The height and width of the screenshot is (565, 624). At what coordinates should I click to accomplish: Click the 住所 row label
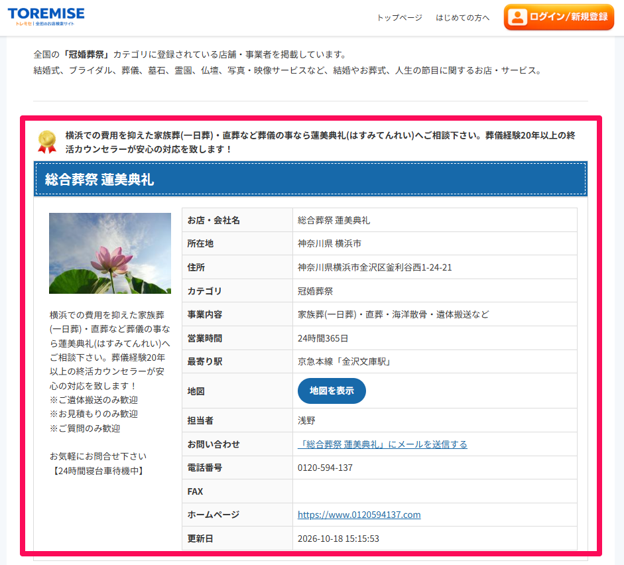click(196, 267)
